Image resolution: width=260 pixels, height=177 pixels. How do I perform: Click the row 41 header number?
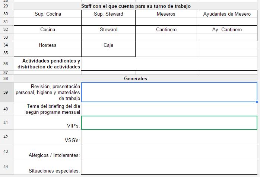tap(6, 123)
